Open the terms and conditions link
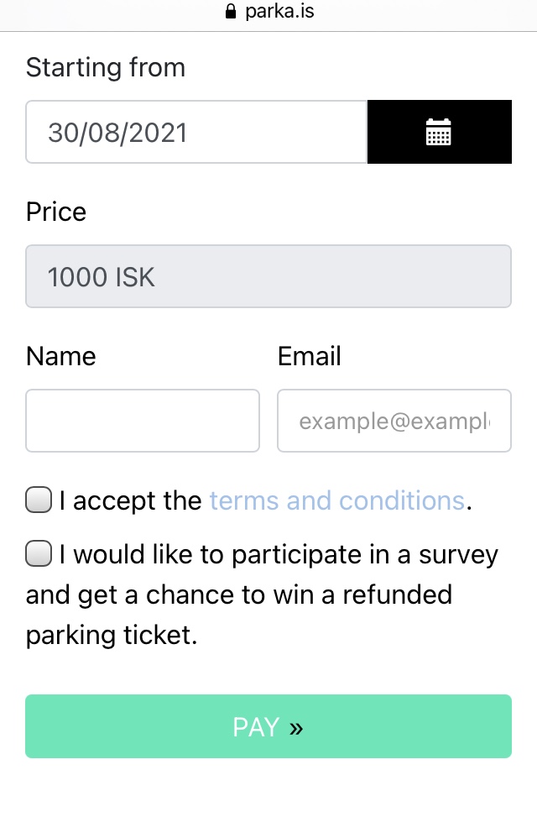 pos(336,500)
